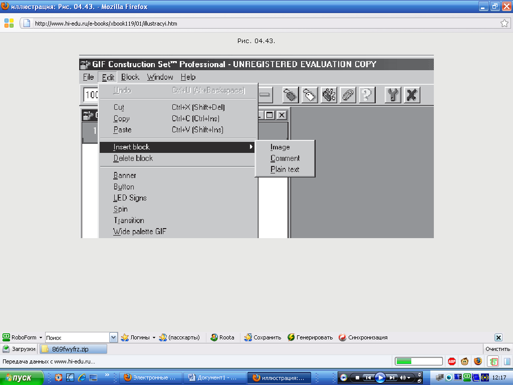Click the show desktop quick launch icon
The width and height of the screenshot is (513, 385).
93,378
